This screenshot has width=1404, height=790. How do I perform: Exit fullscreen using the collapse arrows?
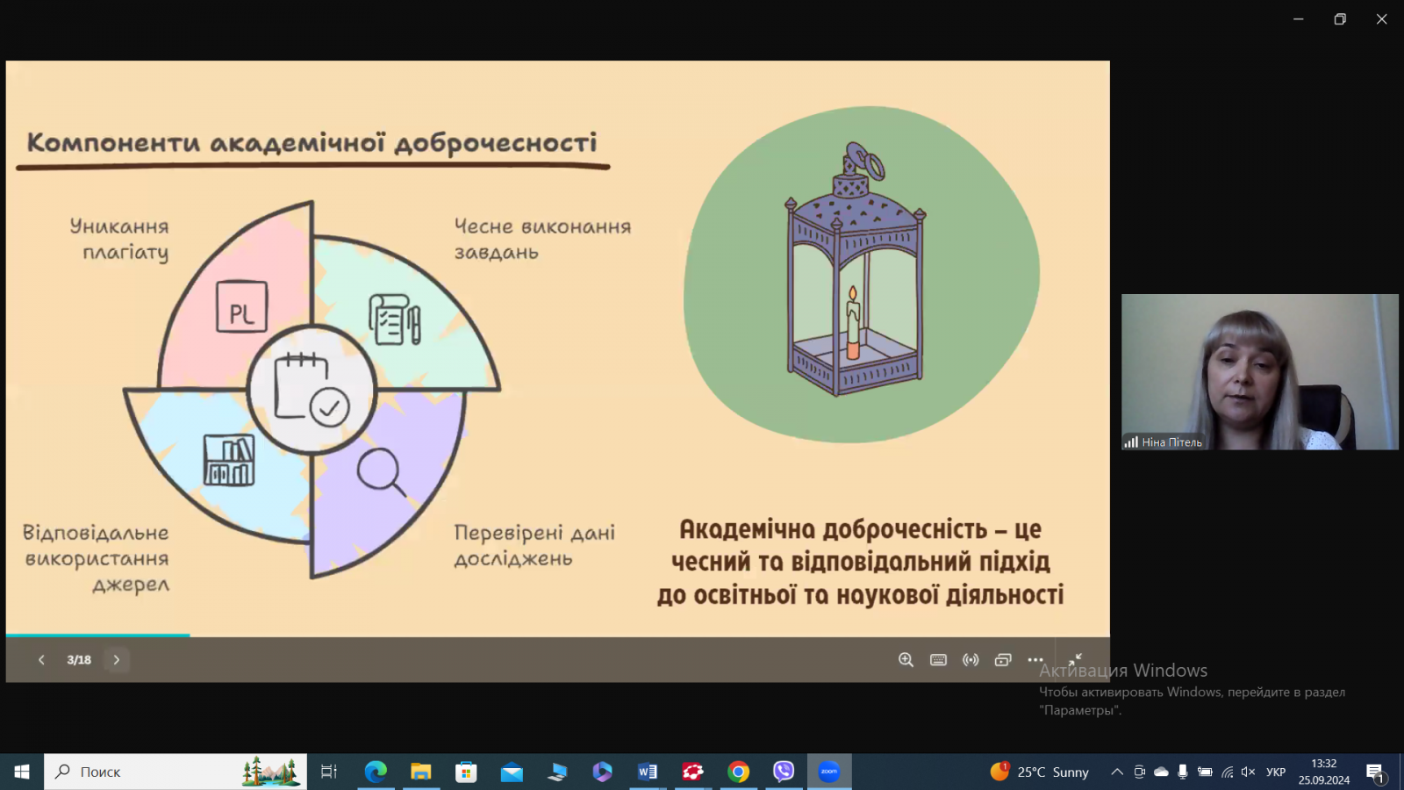[1075, 659]
